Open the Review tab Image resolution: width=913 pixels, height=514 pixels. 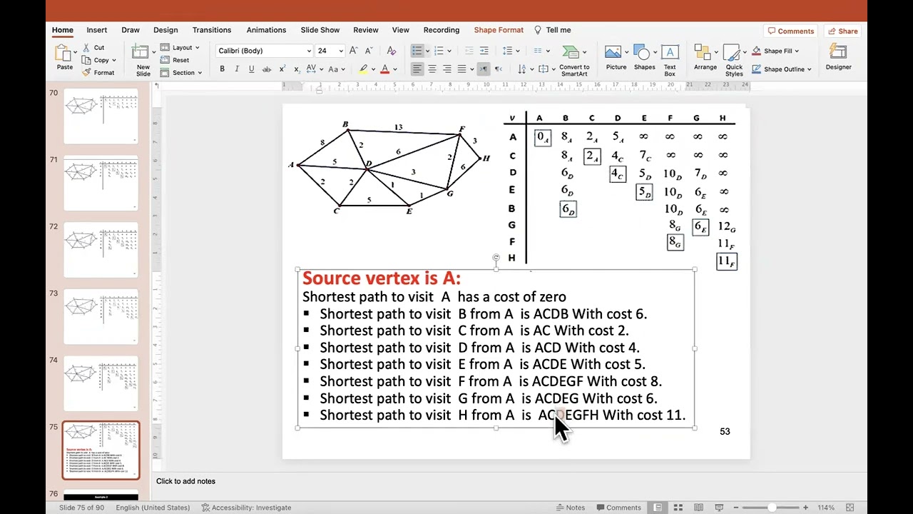click(366, 30)
